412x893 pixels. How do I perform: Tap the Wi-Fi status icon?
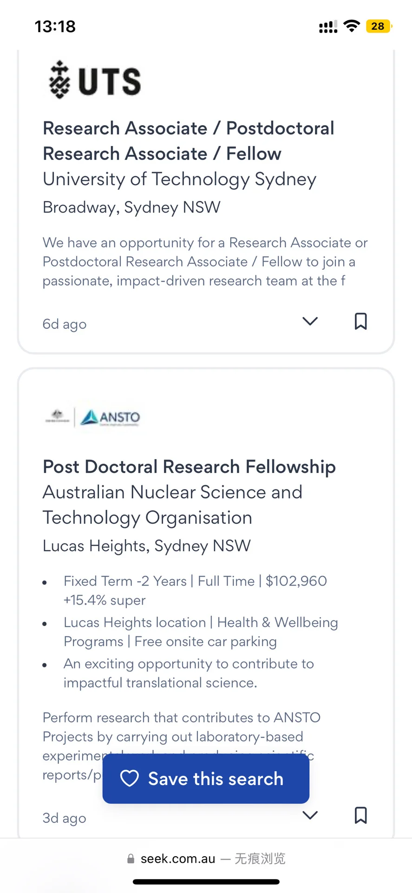point(352,26)
